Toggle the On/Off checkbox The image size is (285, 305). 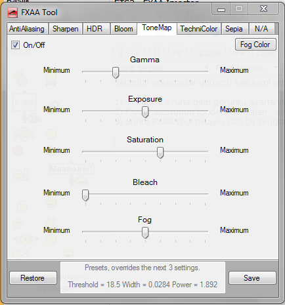[15, 45]
